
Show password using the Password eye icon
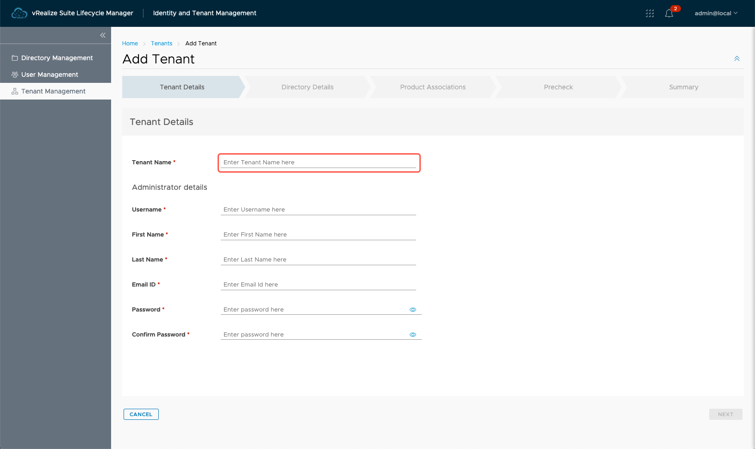coord(413,310)
